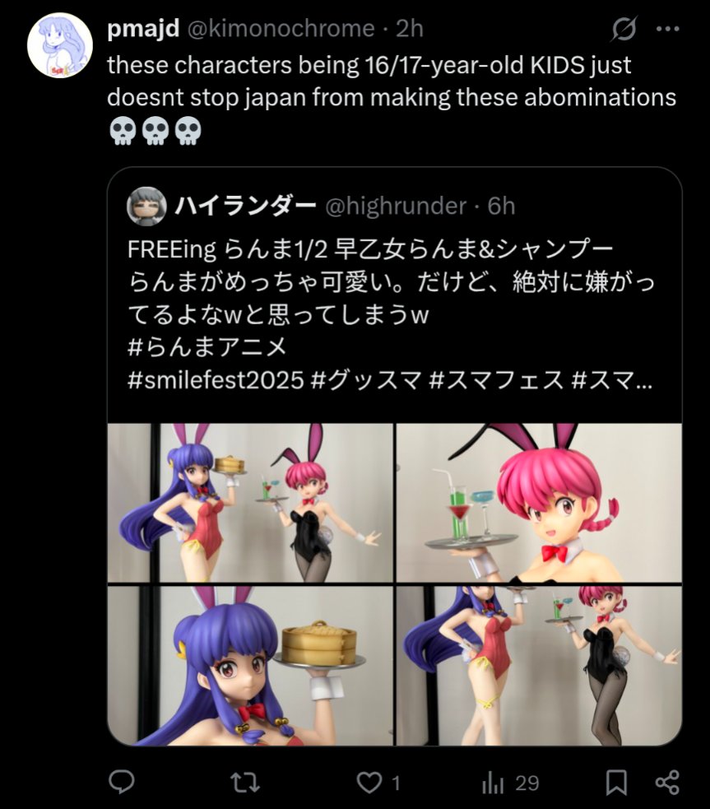Open the share post icon
The image size is (710, 809).
tap(668, 783)
